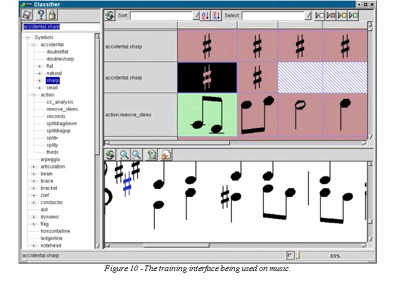Toggle the small checkbox in status bar
This screenshot has height=284, width=396.
(290, 255)
